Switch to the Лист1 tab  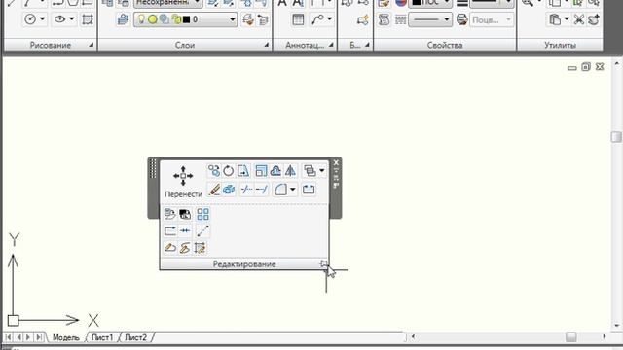pos(102,337)
